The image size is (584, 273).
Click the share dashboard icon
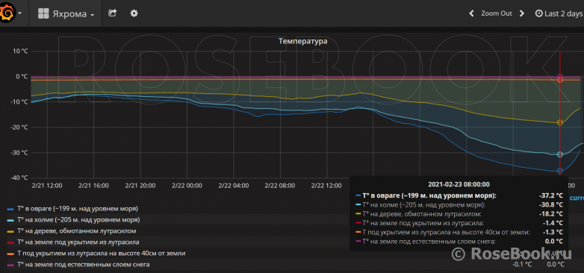click(x=112, y=13)
